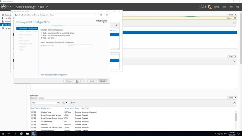Screen dimensions: 242x136
Task: Click the Next button in the wizard
Action: [x=79, y=81]
